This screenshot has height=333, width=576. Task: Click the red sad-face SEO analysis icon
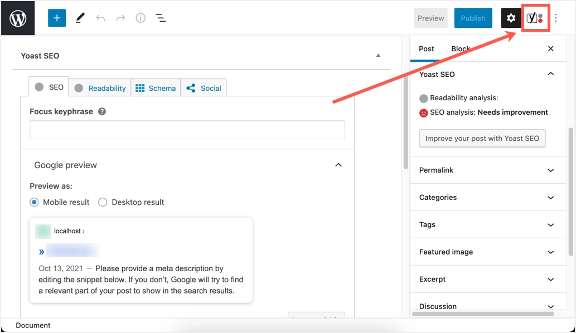pos(424,113)
